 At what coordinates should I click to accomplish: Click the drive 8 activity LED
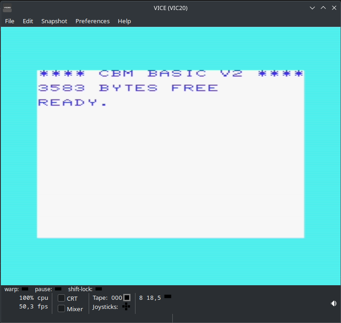pyautogui.click(x=168, y=297)
